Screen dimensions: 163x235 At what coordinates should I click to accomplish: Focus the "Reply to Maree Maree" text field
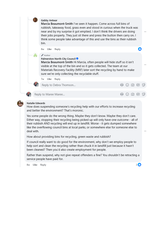(x=76, y=94)
